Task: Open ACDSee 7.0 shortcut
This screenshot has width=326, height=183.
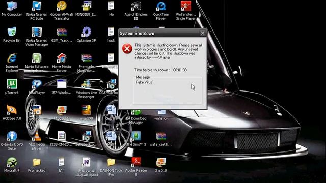Action: pos(12,110)
